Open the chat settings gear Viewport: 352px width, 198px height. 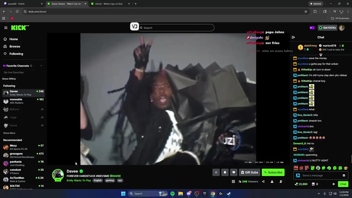click(334, 184)
